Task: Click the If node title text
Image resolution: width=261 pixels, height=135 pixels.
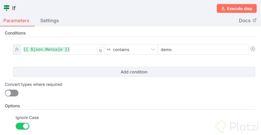Action: [x=14, y=8]
